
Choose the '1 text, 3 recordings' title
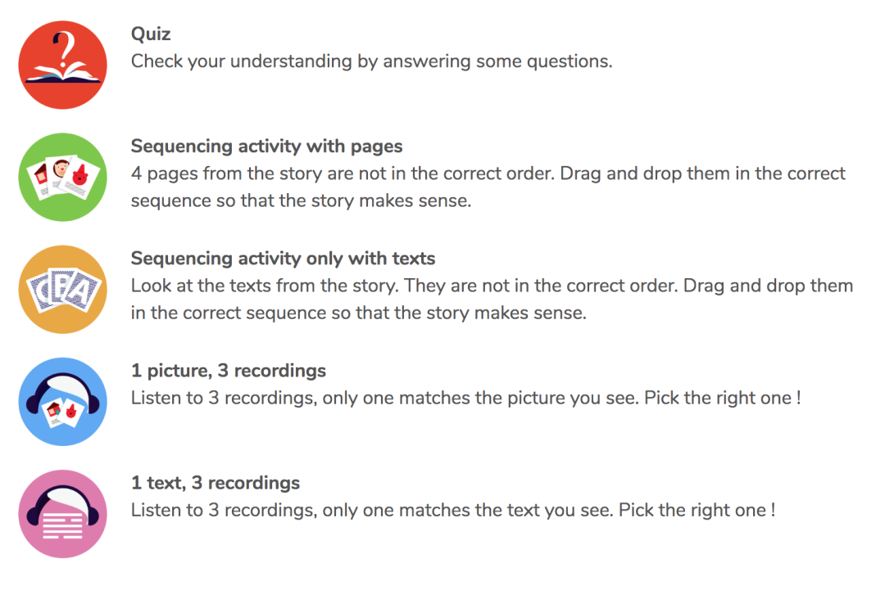[216, 483]
